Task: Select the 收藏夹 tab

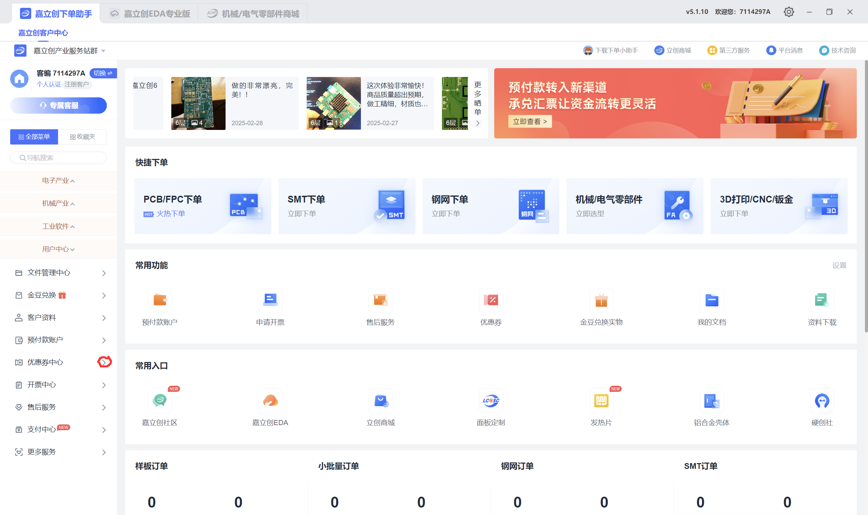Action: 82,137
